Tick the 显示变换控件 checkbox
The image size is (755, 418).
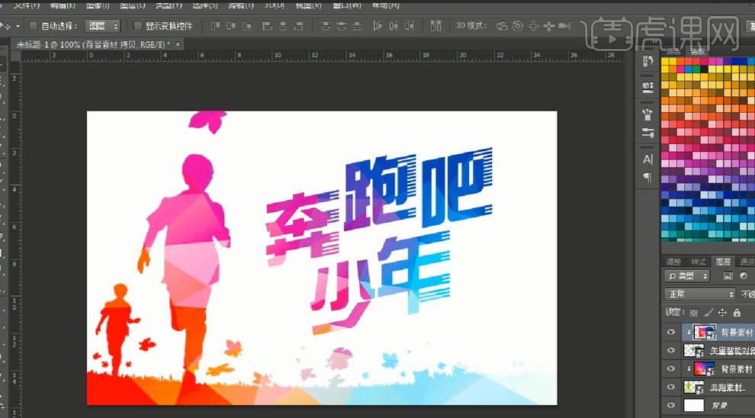click(137, 26)
